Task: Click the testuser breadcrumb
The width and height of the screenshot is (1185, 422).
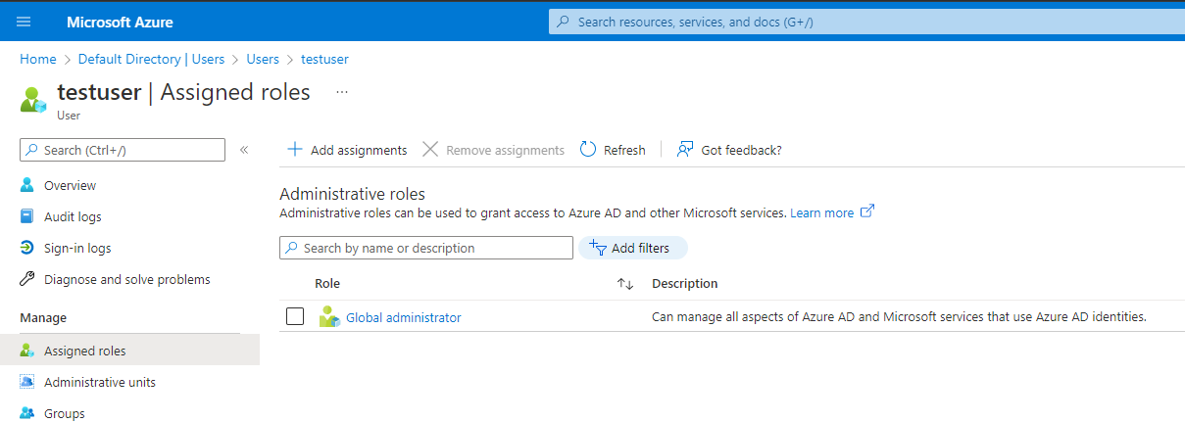Action: click(x=324, y=59)
